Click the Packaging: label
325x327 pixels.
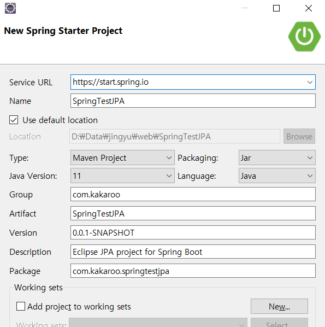[x=198, y=158]
